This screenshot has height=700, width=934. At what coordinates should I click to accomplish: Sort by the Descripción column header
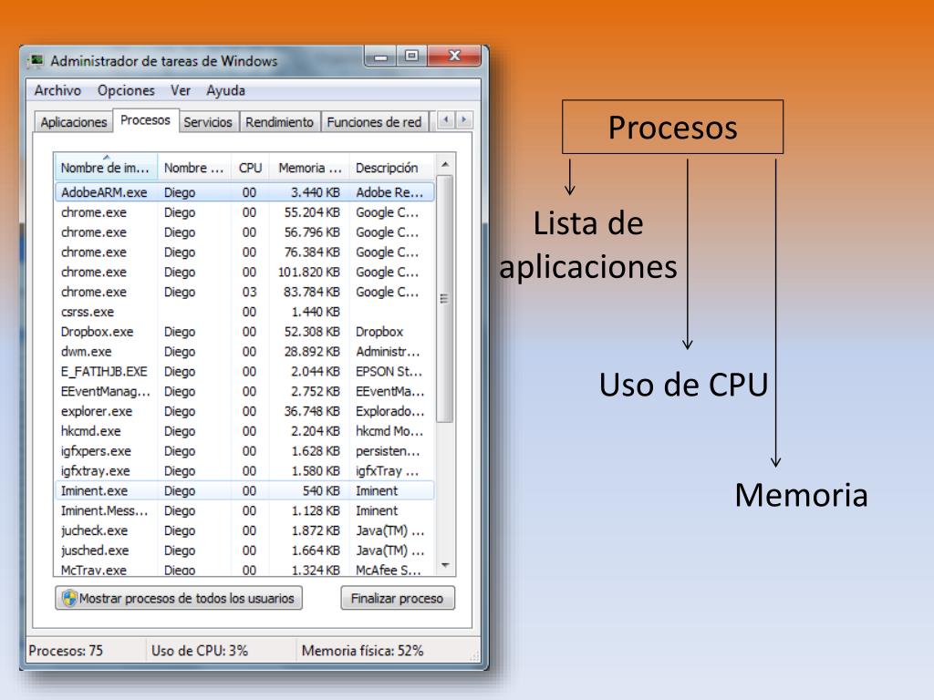[392, 168]
